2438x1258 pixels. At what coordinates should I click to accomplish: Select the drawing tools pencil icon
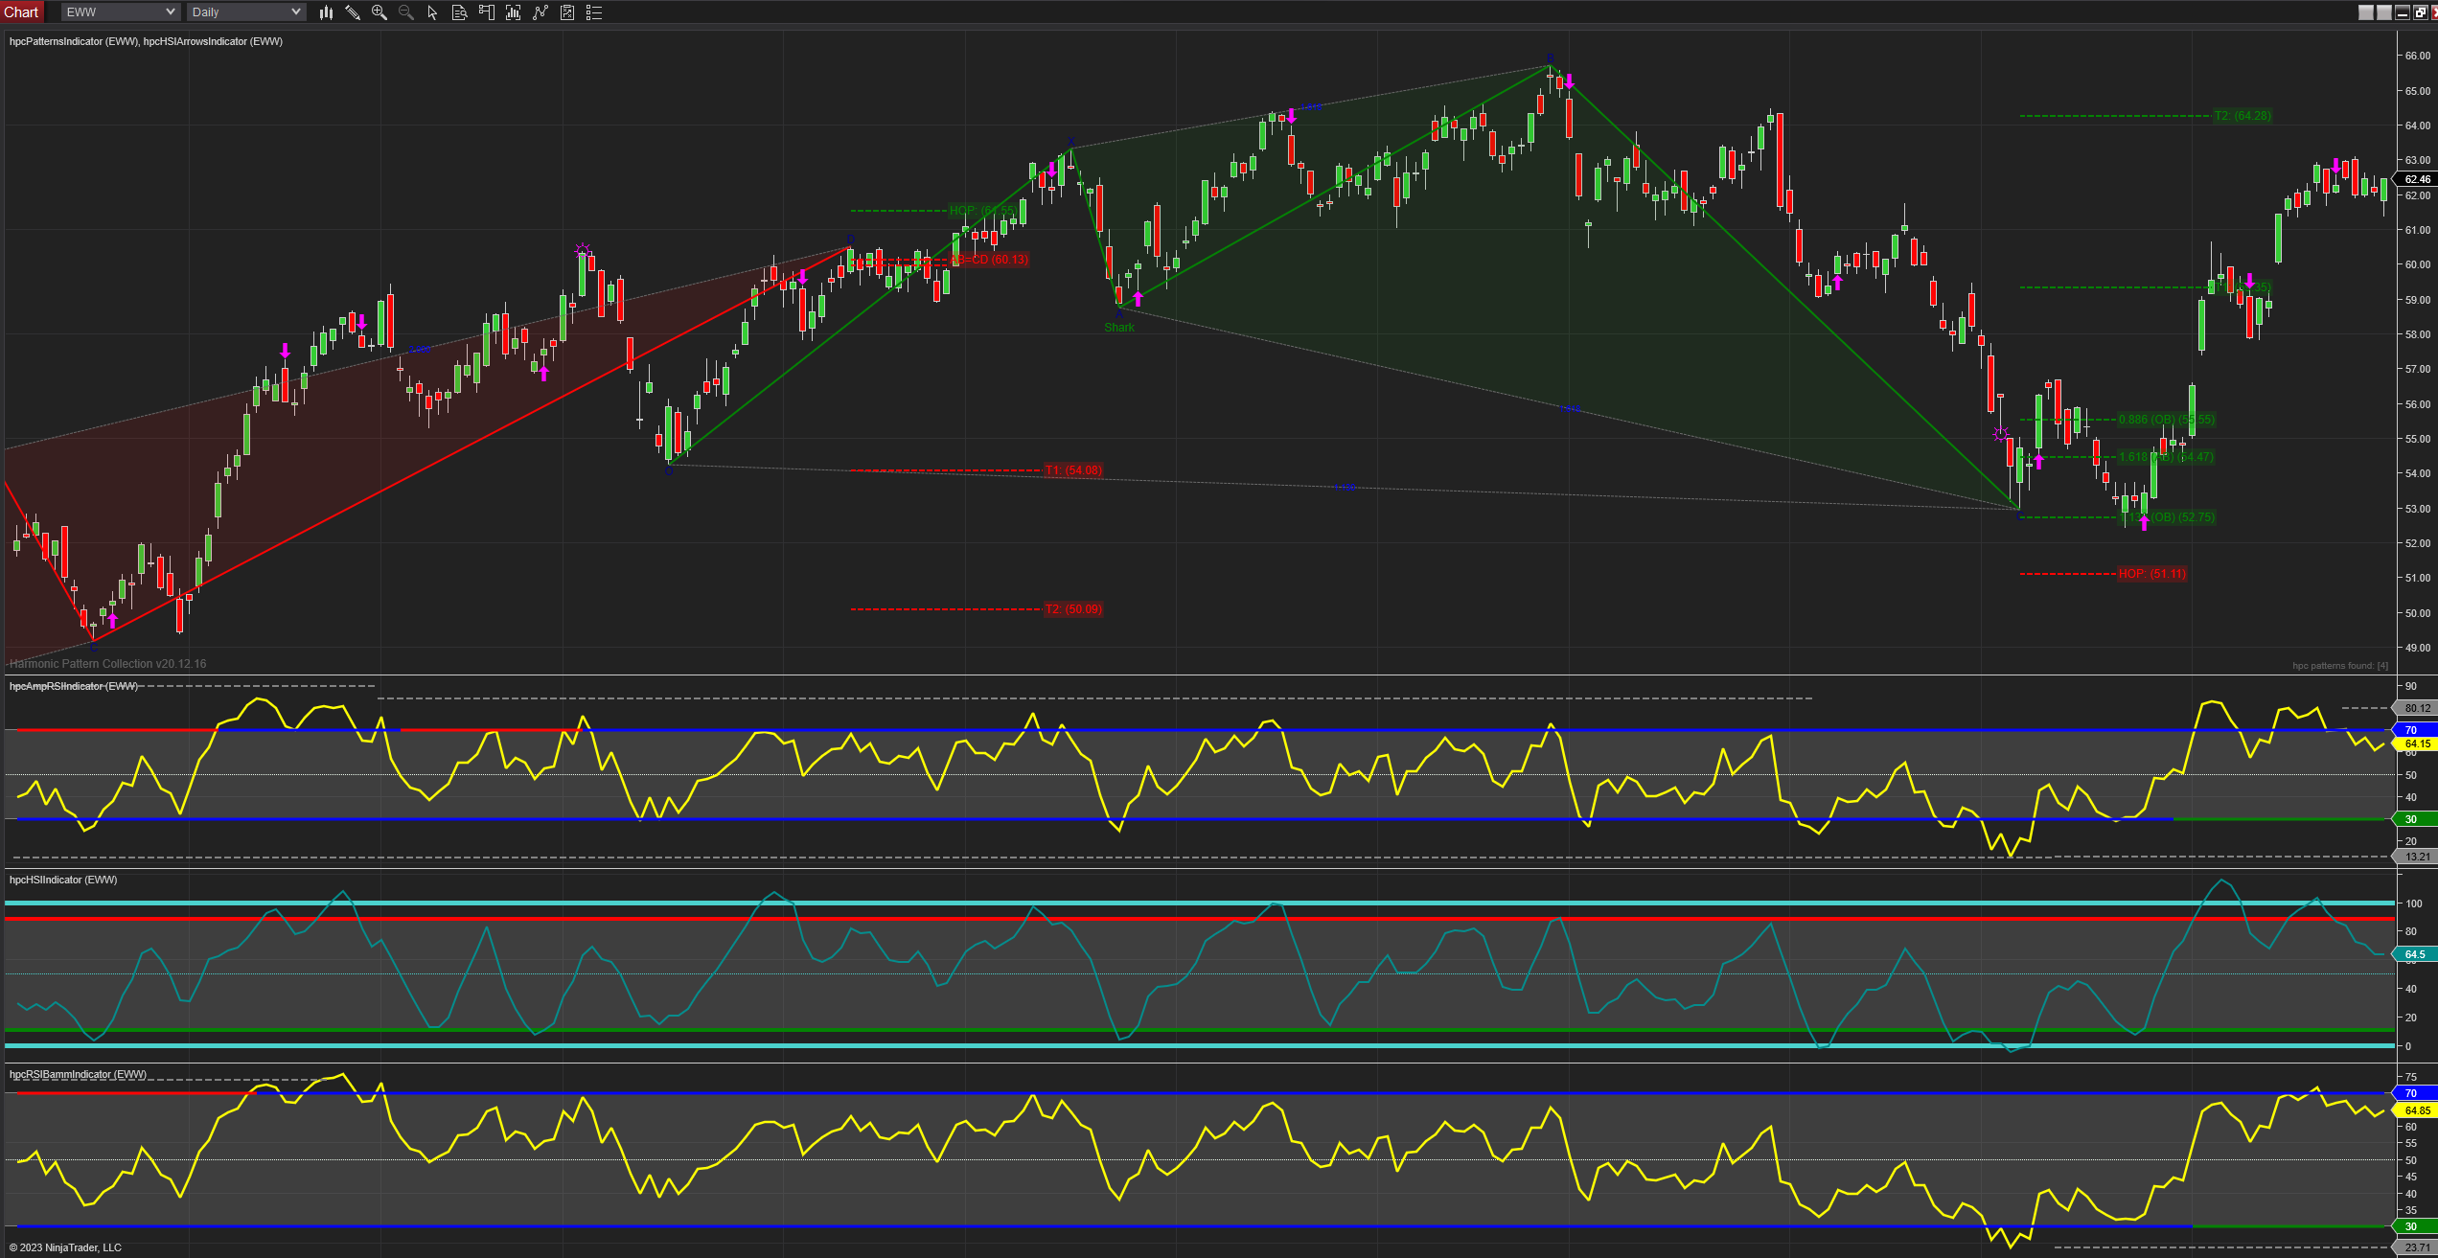tap(353, 12)
